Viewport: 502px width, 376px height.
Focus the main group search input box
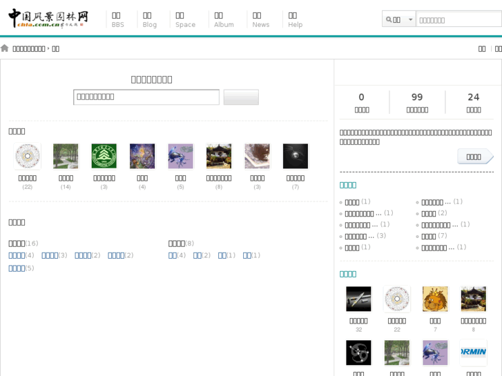coord(146,97)
